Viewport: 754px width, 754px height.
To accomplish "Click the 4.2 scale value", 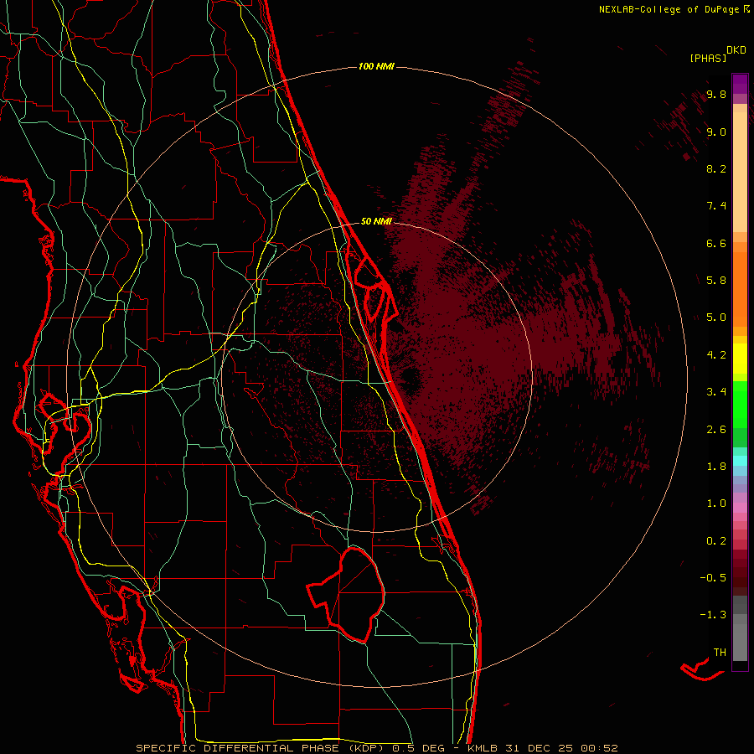I will click(716, 355).
